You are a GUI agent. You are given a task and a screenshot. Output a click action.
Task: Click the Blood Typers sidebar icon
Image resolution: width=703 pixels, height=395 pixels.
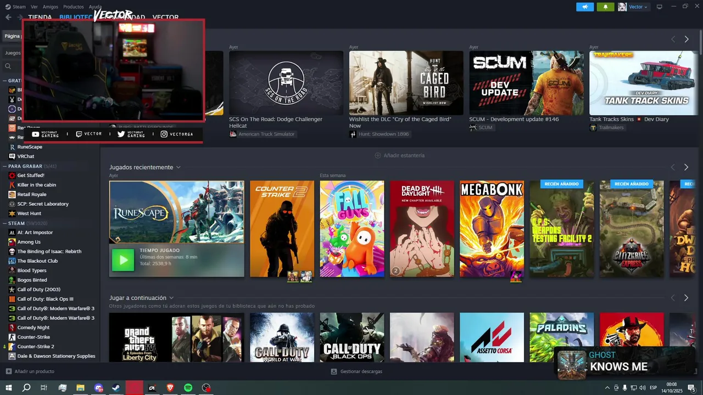click(12, 270)
